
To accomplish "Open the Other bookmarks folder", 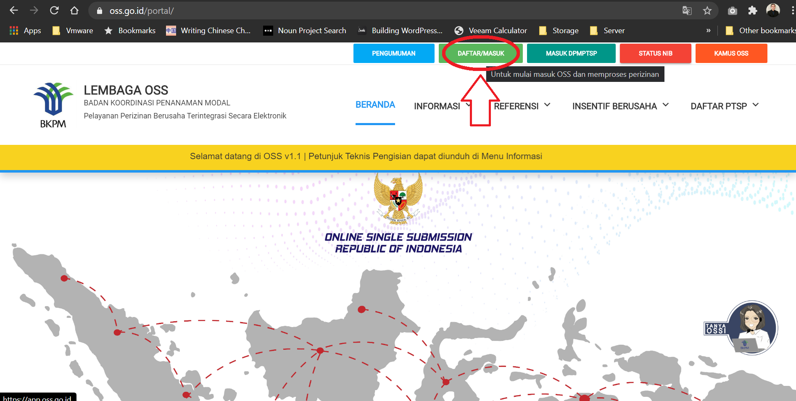I will coord(760,31).
